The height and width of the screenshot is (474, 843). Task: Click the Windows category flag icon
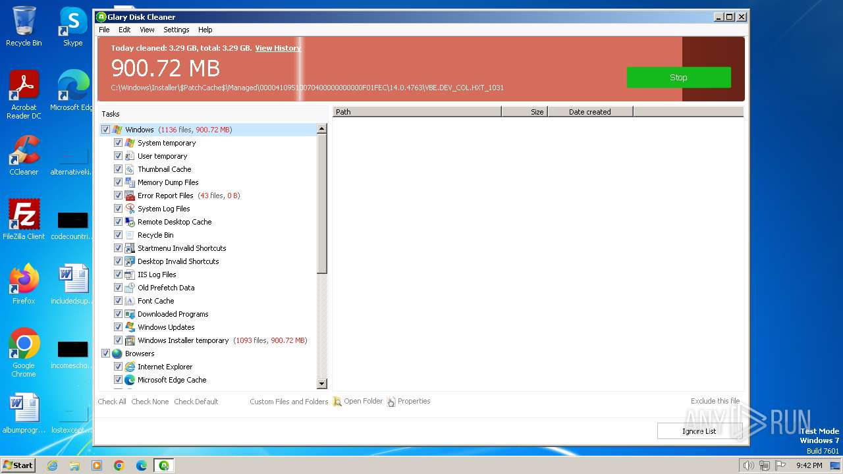(x=117, y=130)
